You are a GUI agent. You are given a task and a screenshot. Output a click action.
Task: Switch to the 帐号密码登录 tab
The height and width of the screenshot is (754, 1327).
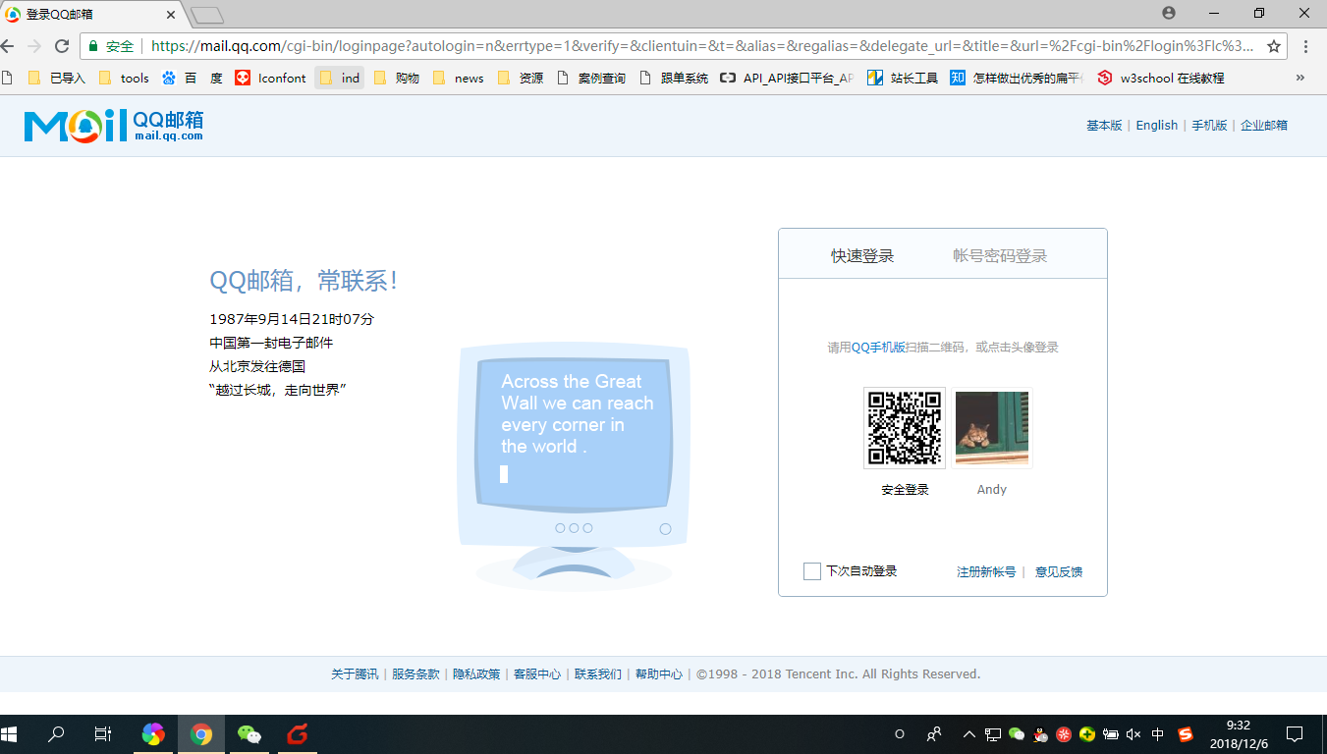coord(1000,256)
